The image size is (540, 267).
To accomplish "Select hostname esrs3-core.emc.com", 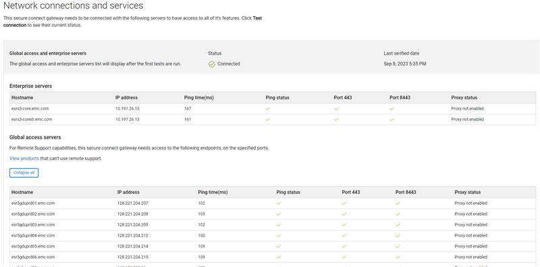I will (x=30, y=109).
